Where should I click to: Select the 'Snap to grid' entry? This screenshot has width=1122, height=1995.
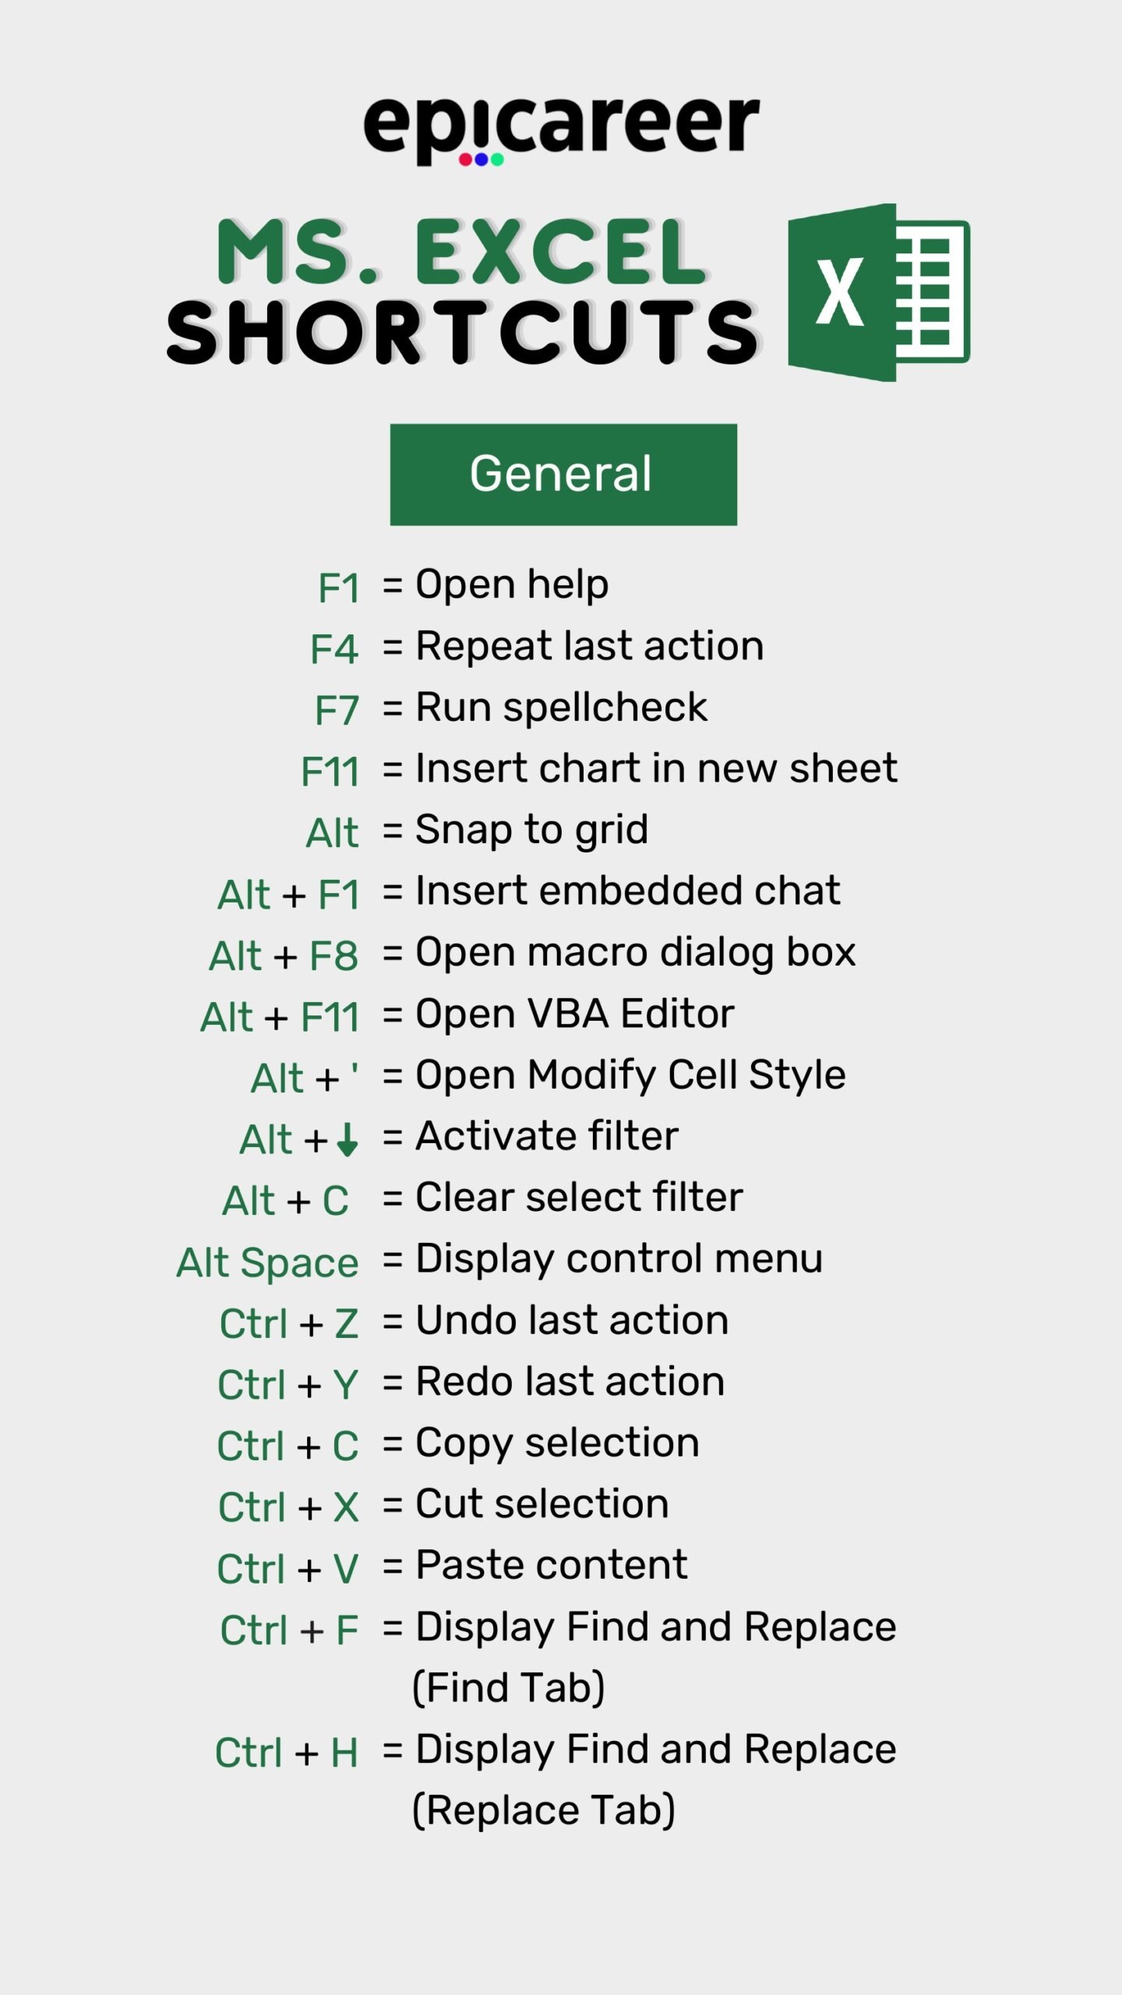pyautogui.click(x=531, y=830)
